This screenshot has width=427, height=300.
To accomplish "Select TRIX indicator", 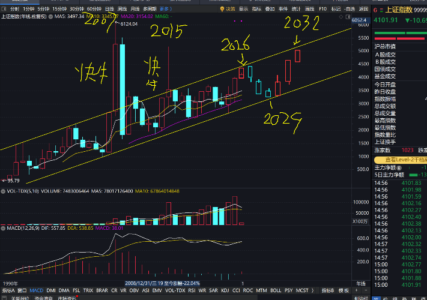I will (x=88, y=290).
